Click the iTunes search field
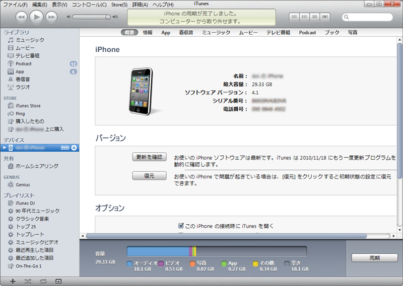403x286 pixels. pyautogui.click(x=368, y=17)
